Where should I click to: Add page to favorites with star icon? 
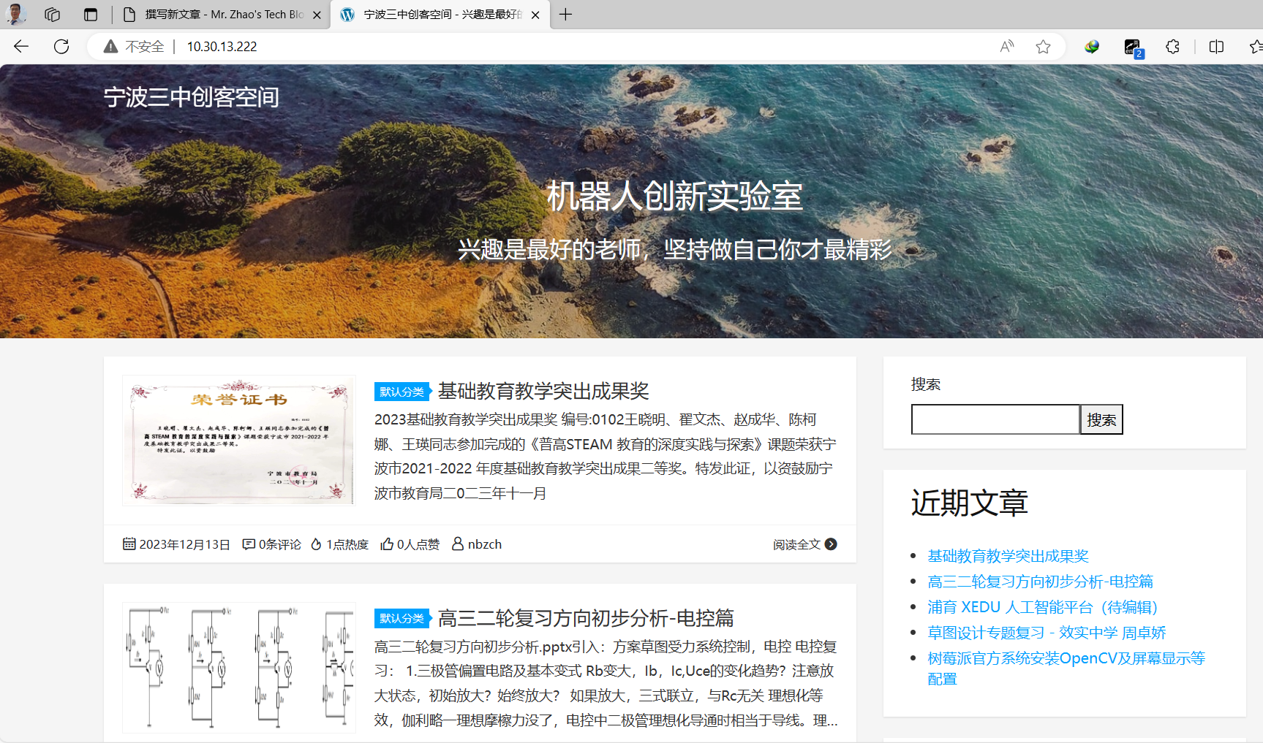pyautogui.click(x=1043, y=47)
